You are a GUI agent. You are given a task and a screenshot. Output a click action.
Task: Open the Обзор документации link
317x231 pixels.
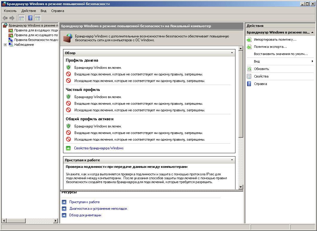point(85,215)
